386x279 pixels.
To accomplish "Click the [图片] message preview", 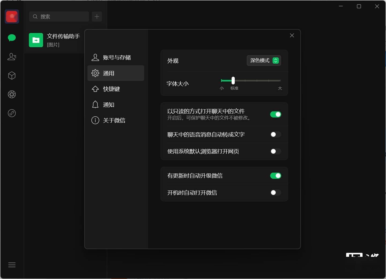I will (53, 45).
